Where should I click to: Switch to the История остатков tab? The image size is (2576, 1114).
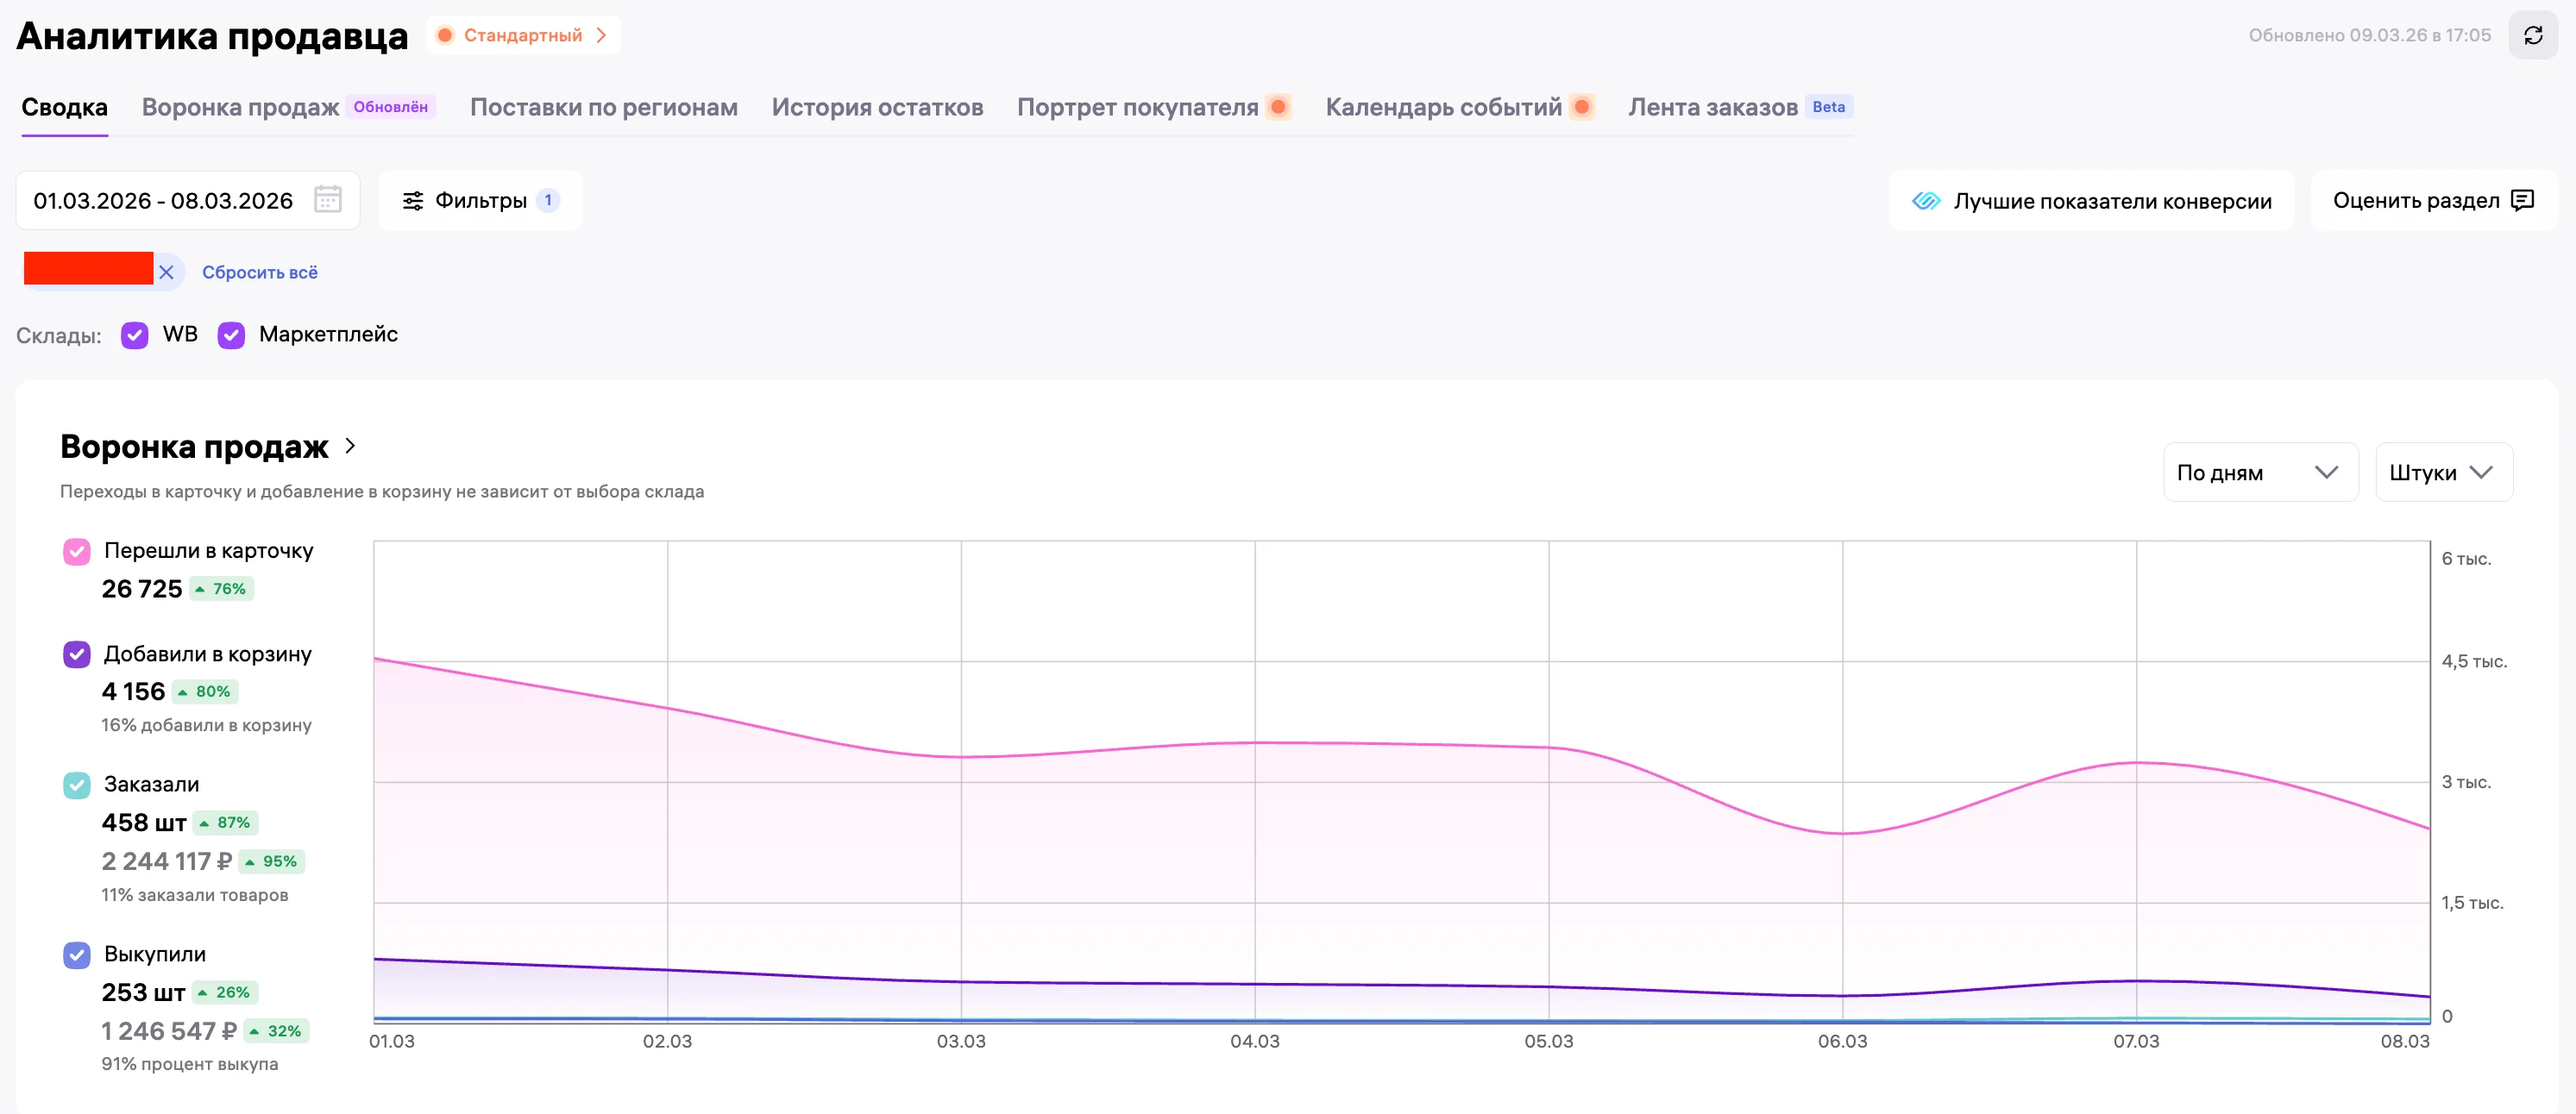pyautogui.click(x=877, y=107)
